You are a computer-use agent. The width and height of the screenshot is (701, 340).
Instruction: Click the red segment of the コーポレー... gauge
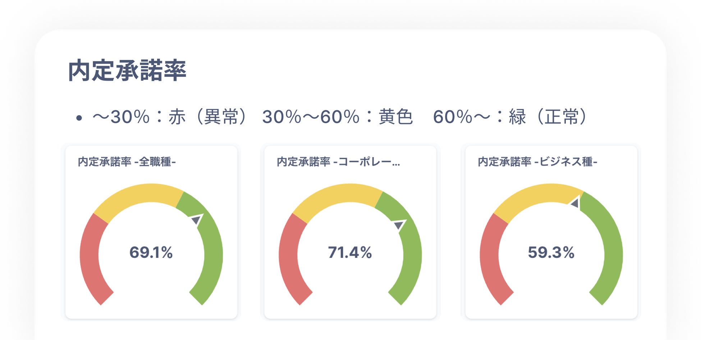click(289, 259)
